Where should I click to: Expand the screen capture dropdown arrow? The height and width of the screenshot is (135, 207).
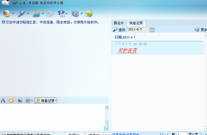pyautogui.click(x=32, y=101)
